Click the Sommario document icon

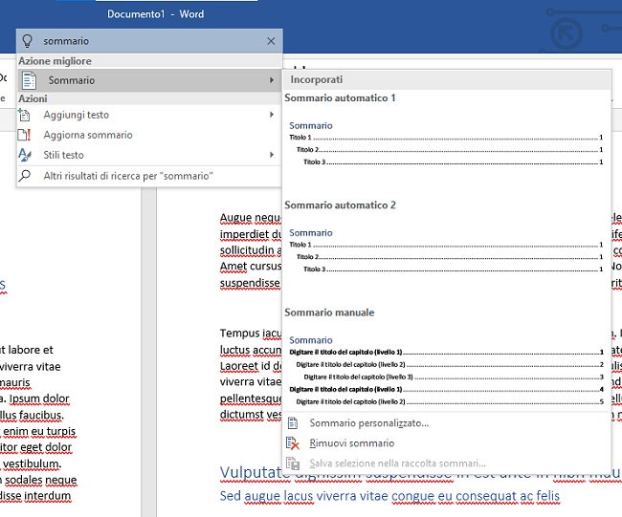pos(29,80)
